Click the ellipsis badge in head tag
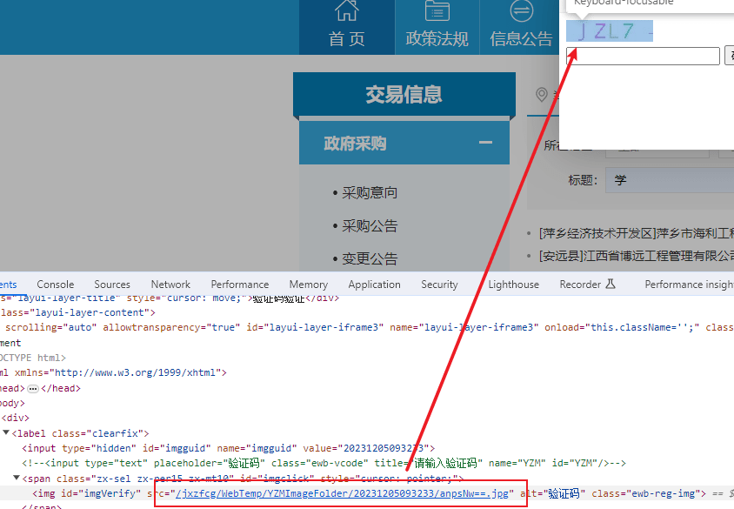The height and width of the screenshot is (509, 734). coord(33,388)
